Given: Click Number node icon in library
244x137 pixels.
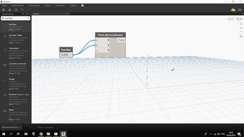Looking at the screenshot, I should coord(5,25).
